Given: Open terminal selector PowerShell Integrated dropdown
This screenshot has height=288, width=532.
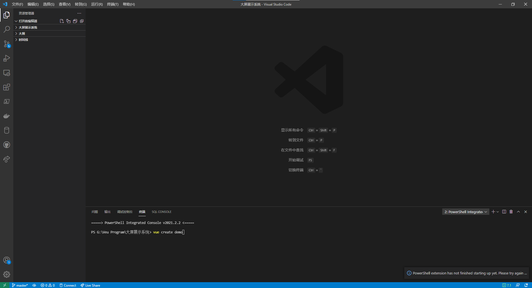Looking at the screenshot, I should click(466, 212).
